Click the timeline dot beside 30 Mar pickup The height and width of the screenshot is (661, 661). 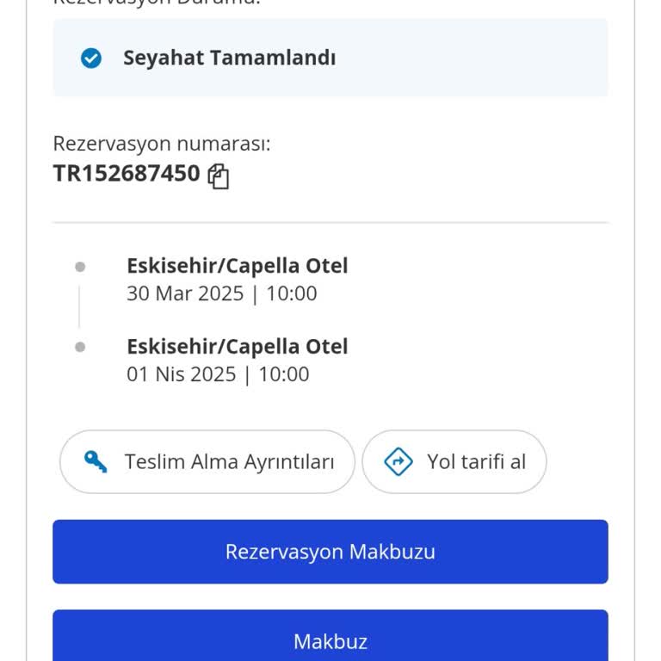[80, 267]
